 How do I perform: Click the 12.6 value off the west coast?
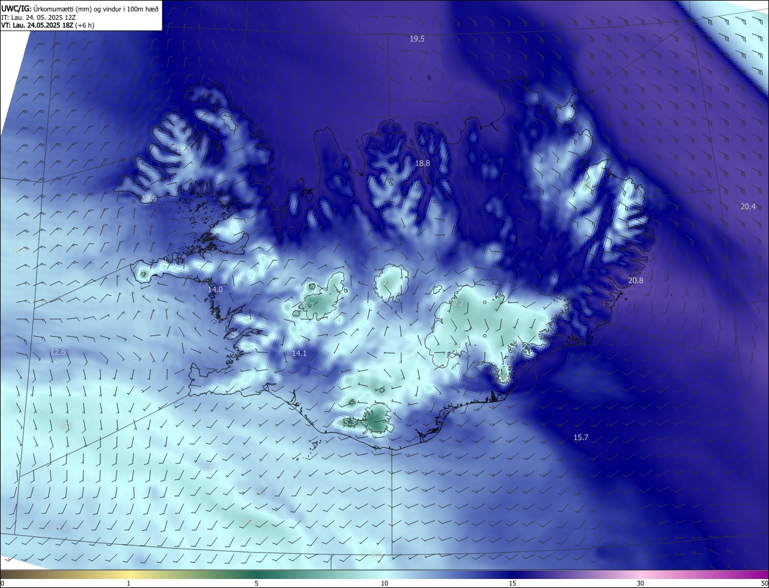[58, 352]
